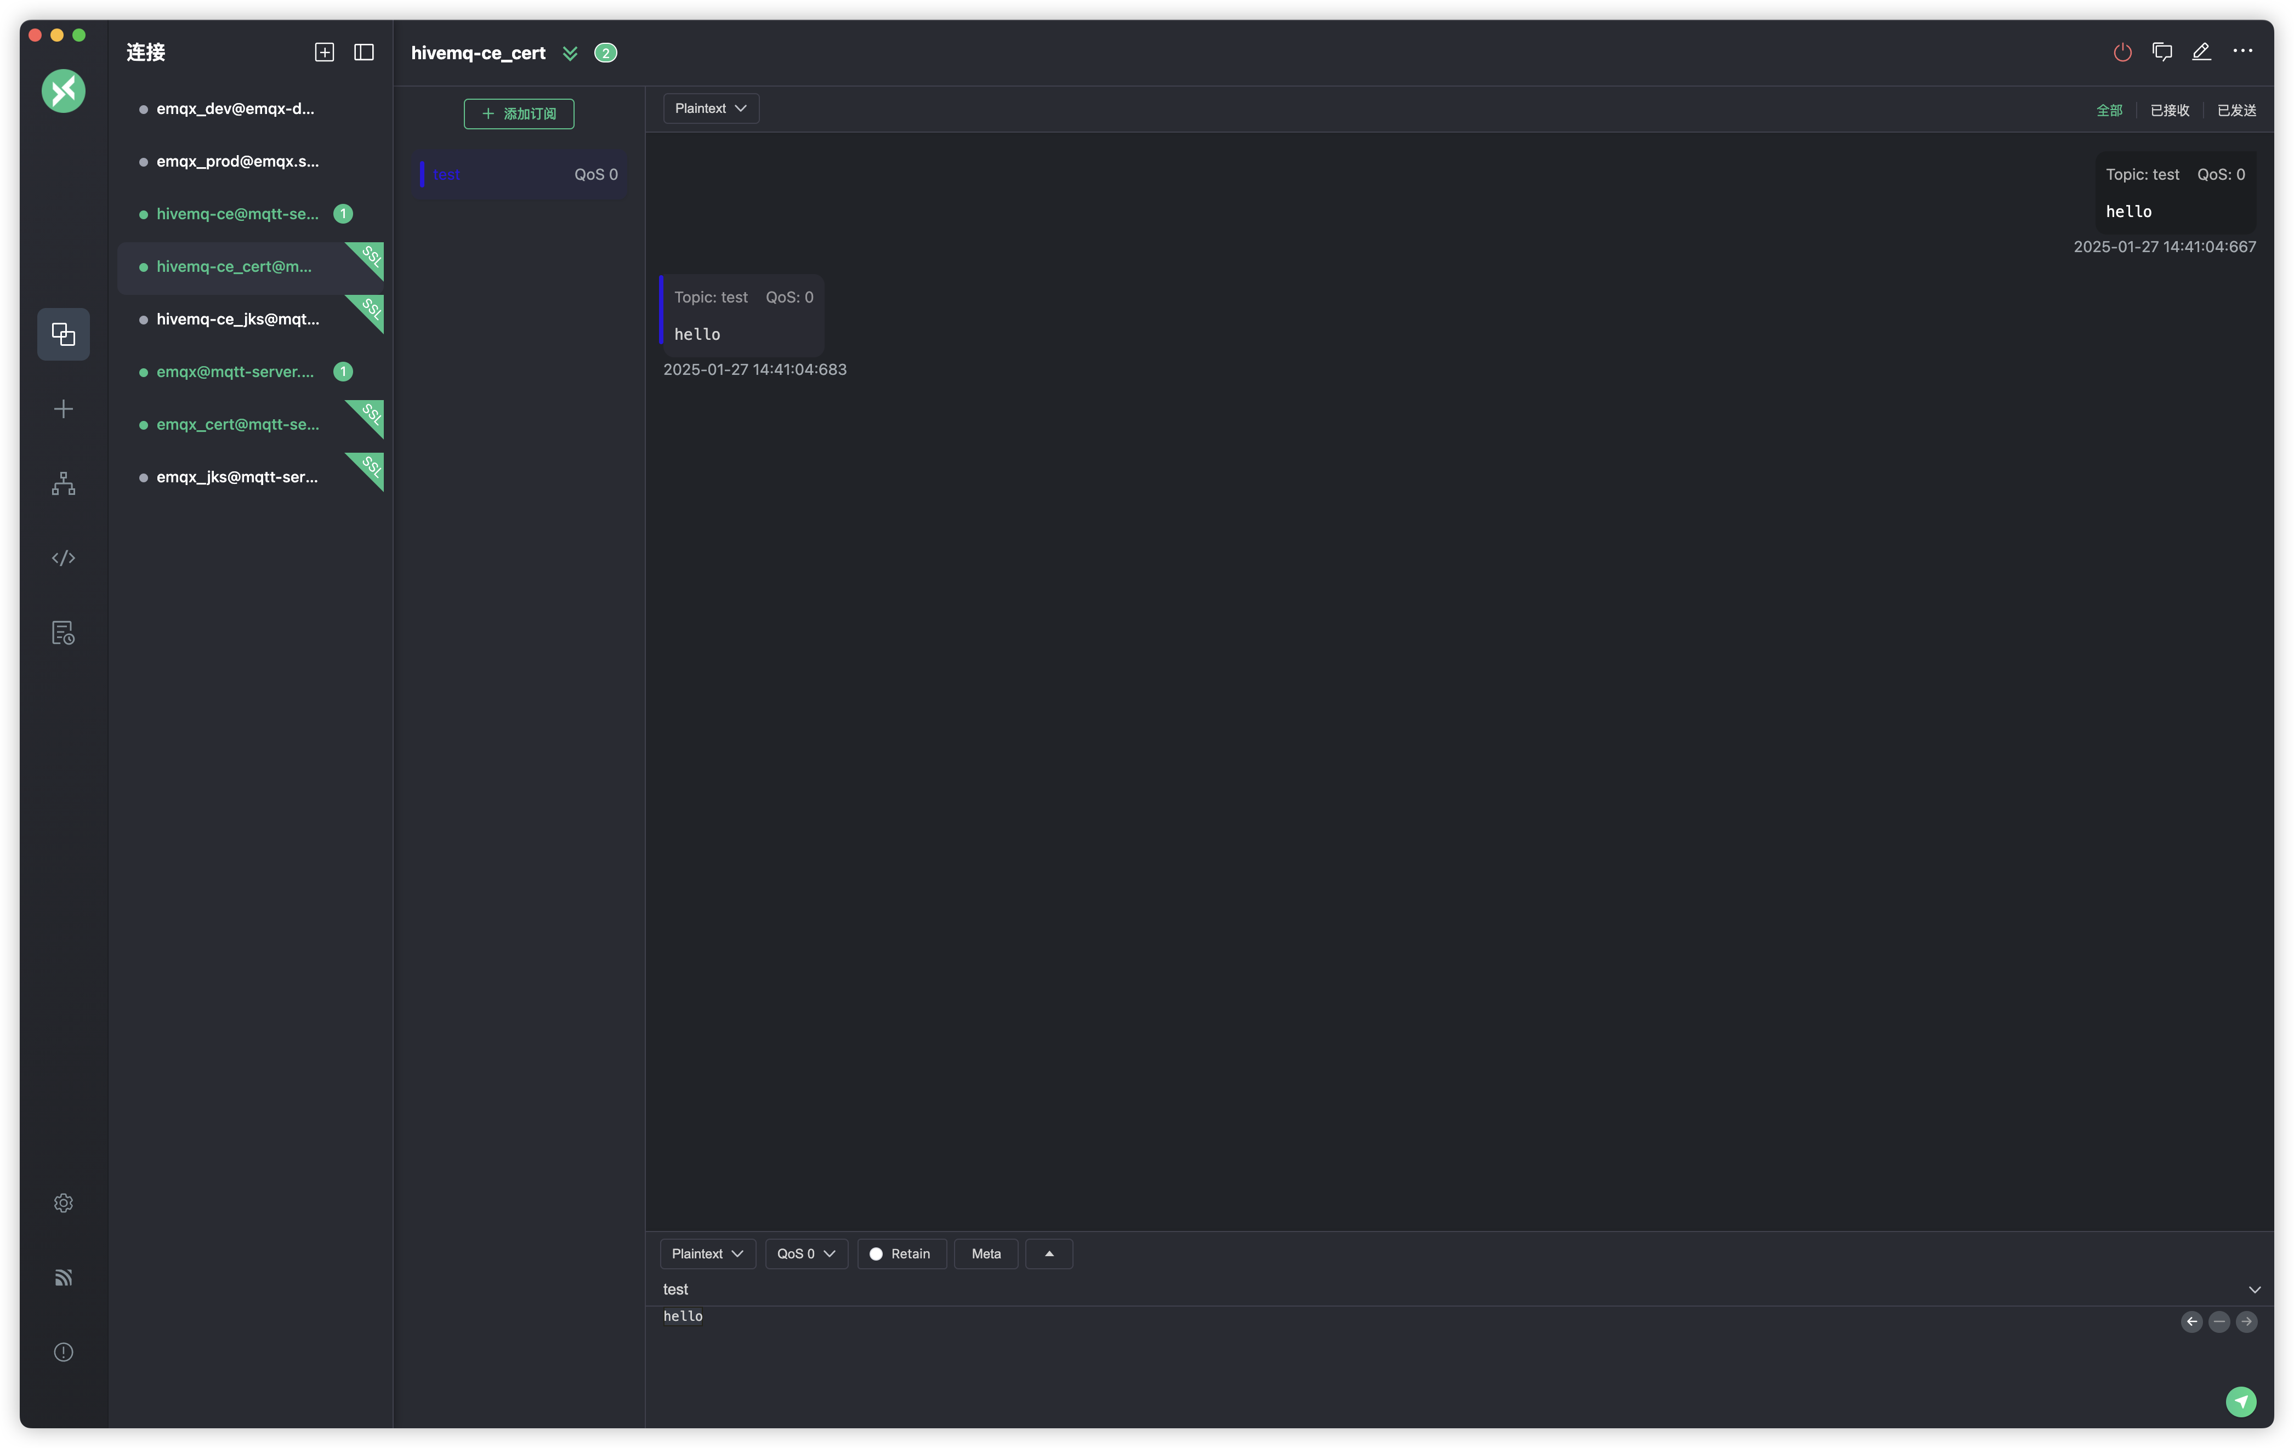Click the minus payload history button
This screenshot has width=2294, height=1448.
[2219, 1321]
